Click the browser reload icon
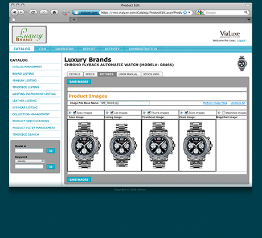 pos(33,13)
